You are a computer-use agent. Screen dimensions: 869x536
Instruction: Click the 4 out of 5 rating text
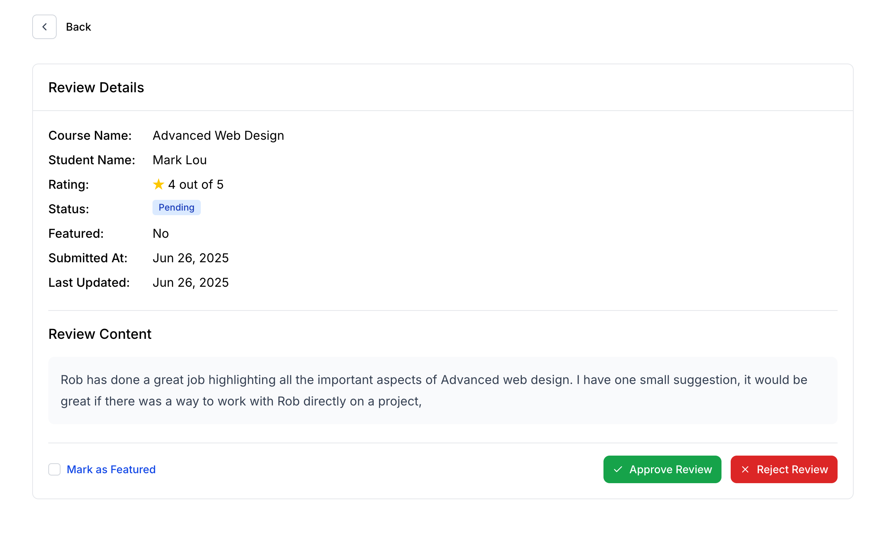click(x=196, y=185)
